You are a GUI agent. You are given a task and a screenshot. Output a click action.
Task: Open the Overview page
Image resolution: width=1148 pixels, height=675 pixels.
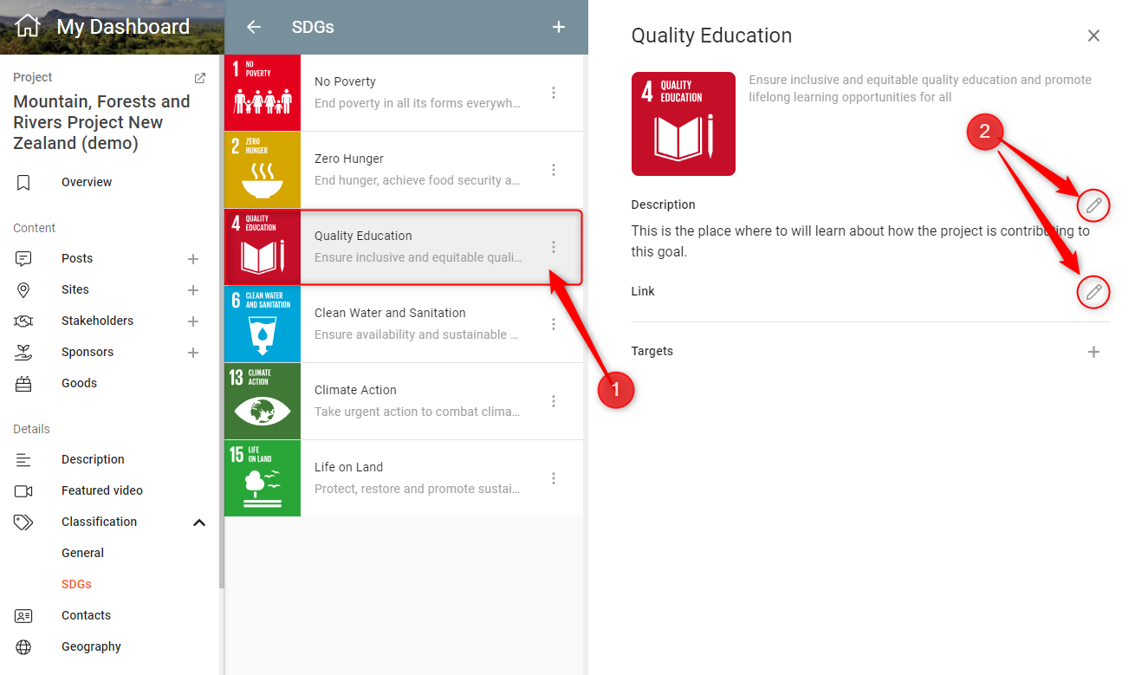(87, 182)
